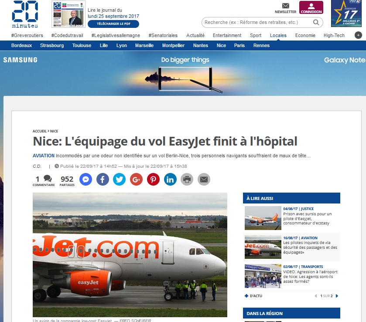This screenshot has width=366, height=322.
Task: Share article on LinkedIn
Action: tap(170, 180)
